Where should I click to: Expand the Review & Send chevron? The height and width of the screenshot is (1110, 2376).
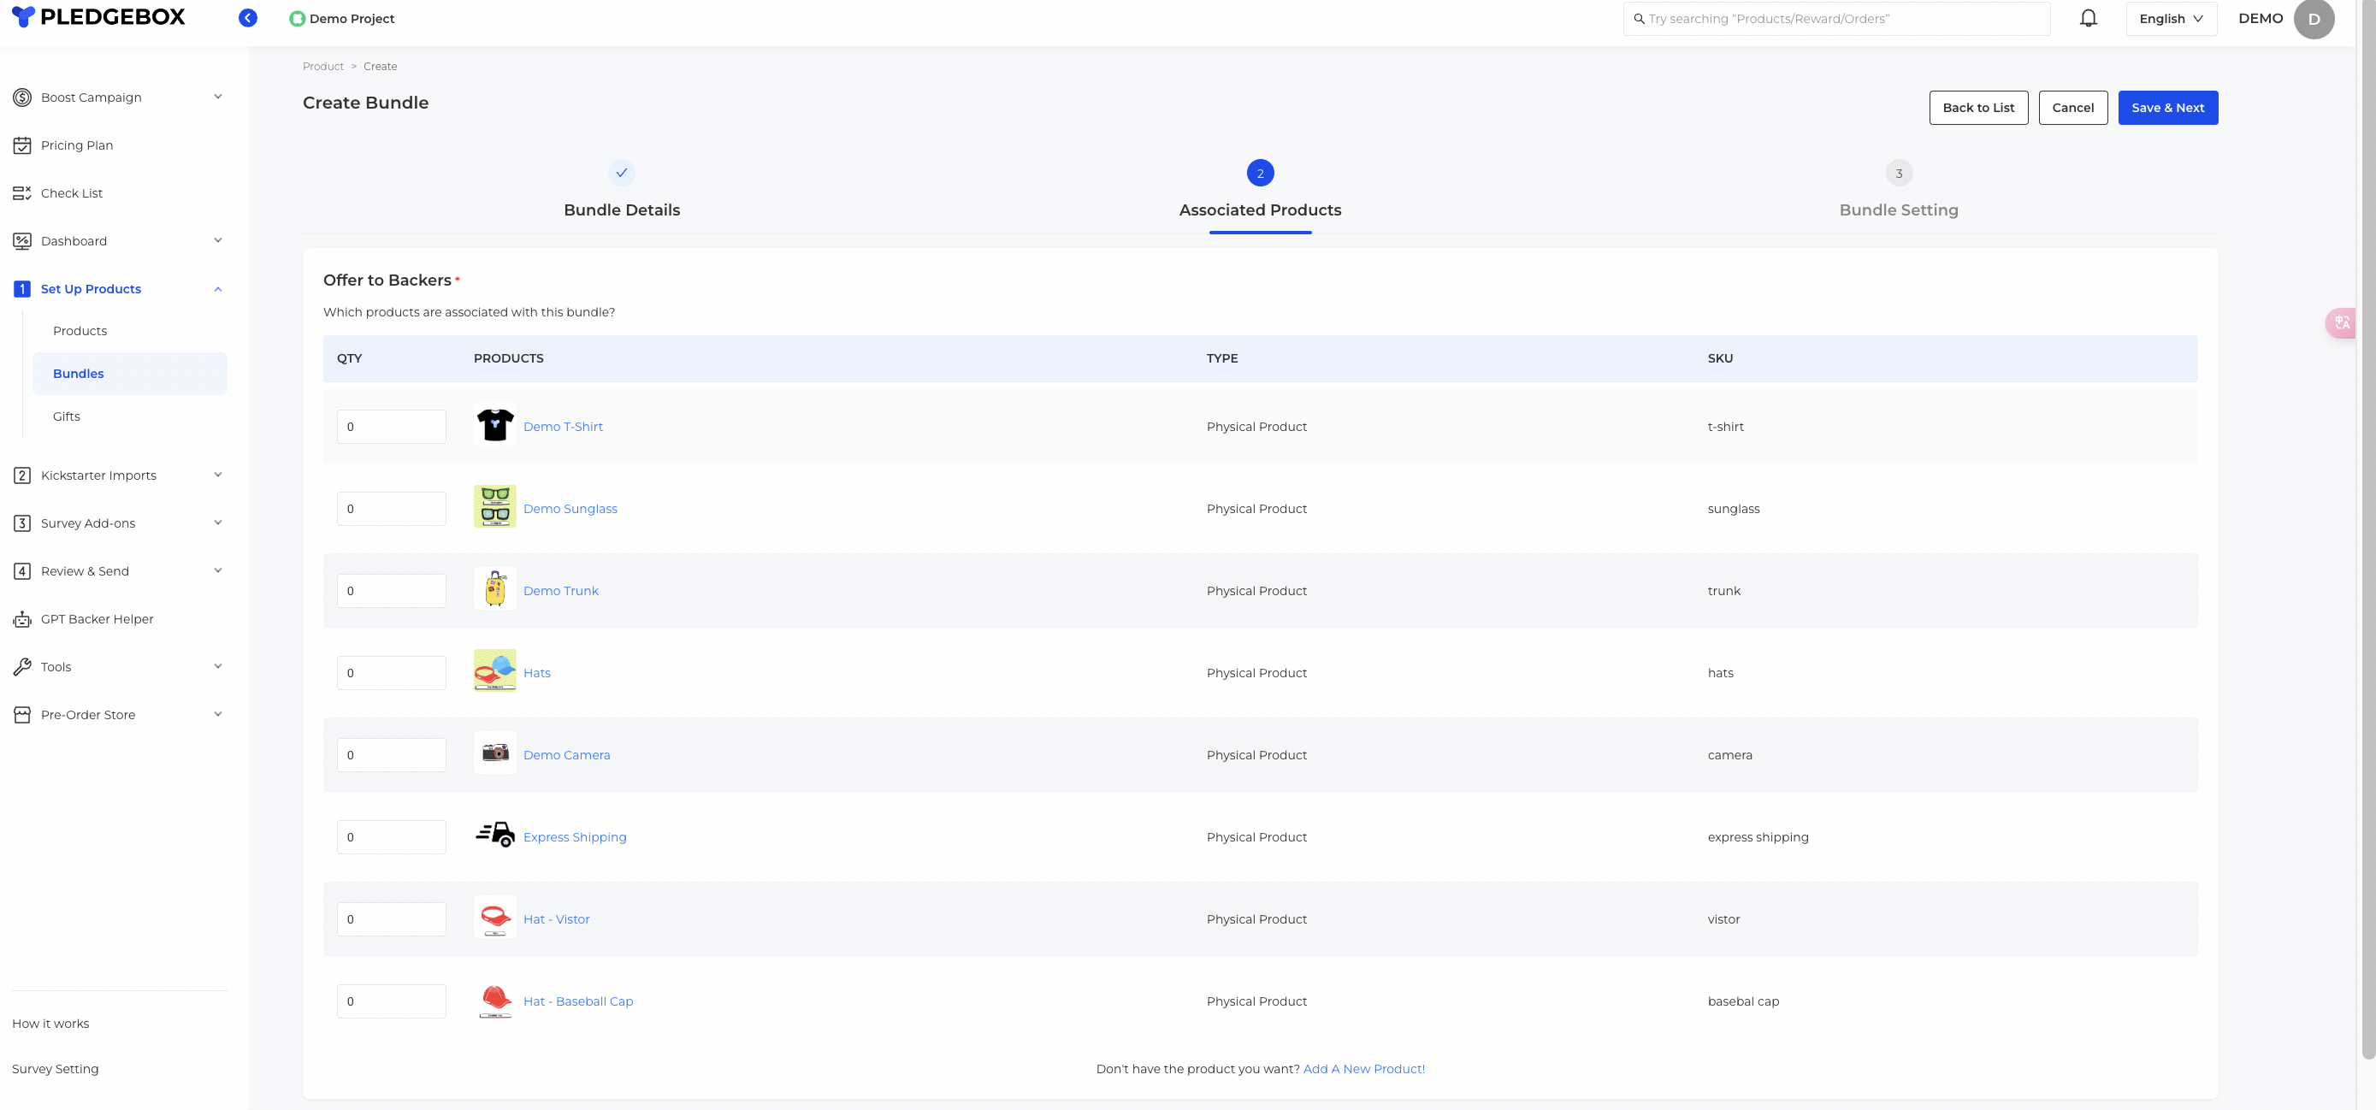coord(218,570)
